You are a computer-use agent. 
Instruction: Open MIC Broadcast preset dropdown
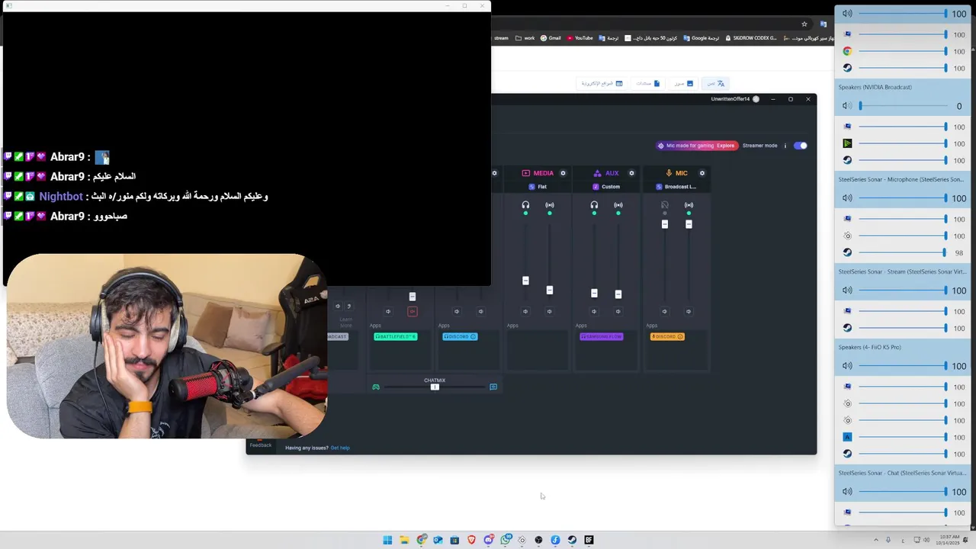676,187
